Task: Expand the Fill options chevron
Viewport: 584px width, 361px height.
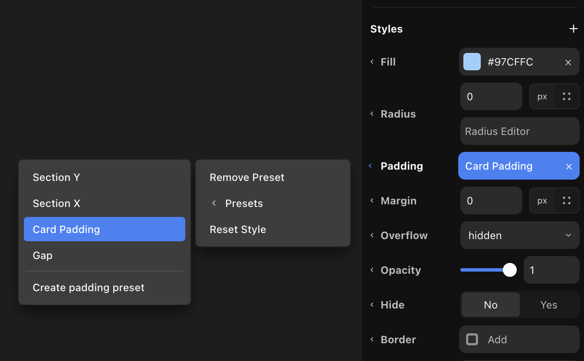Action: coord(372,62)
